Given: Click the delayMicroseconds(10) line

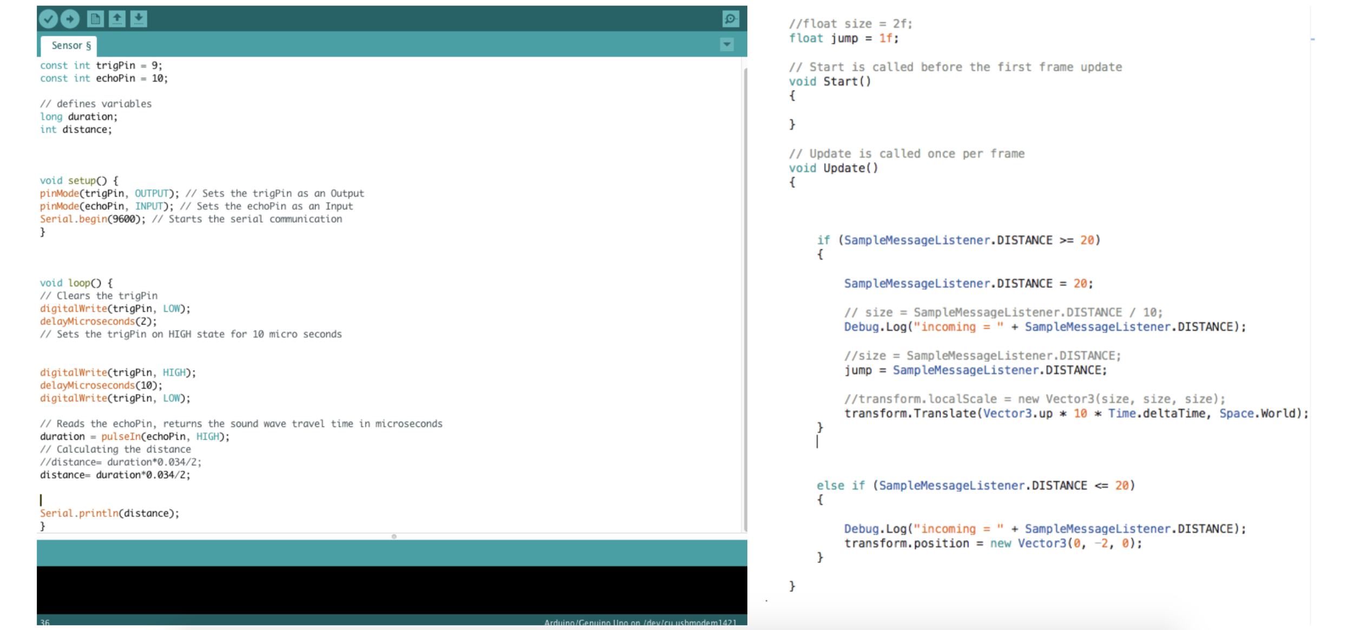Looking at the screenshot, I should point(101,385).
